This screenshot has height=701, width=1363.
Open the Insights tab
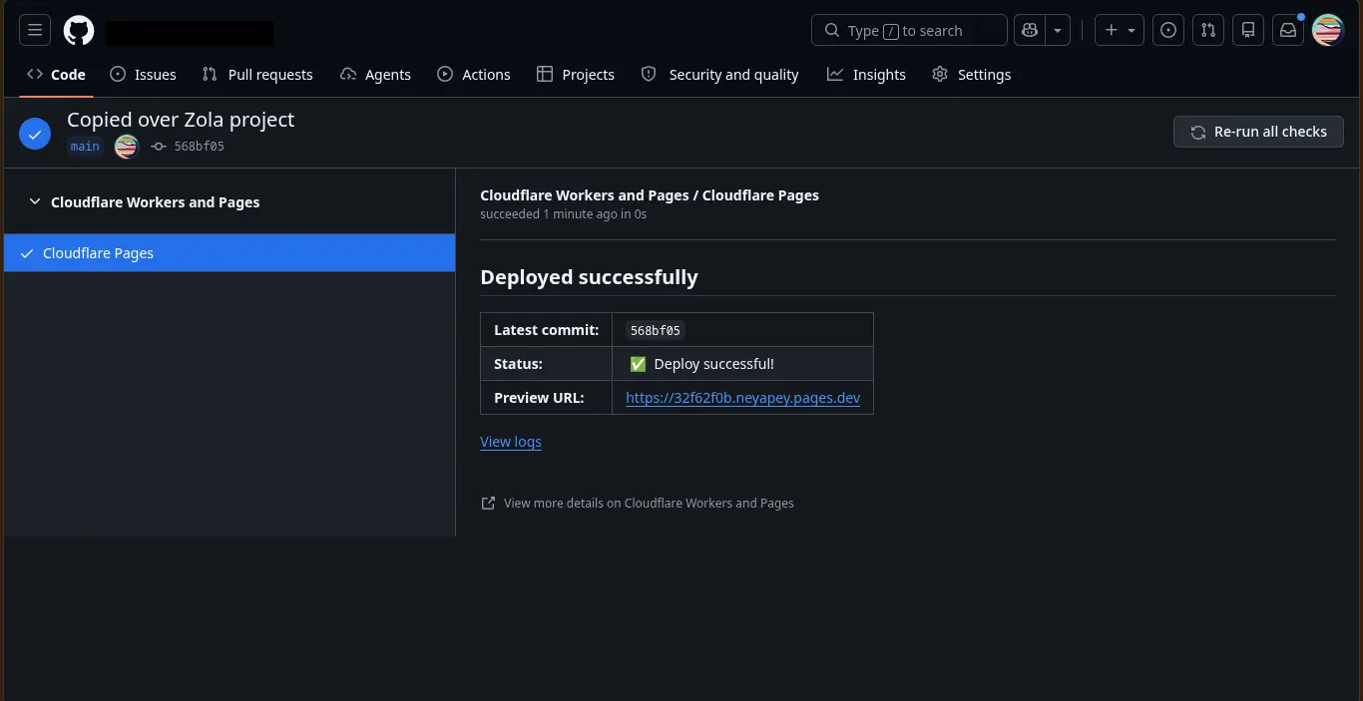click(x=866, y=74)
